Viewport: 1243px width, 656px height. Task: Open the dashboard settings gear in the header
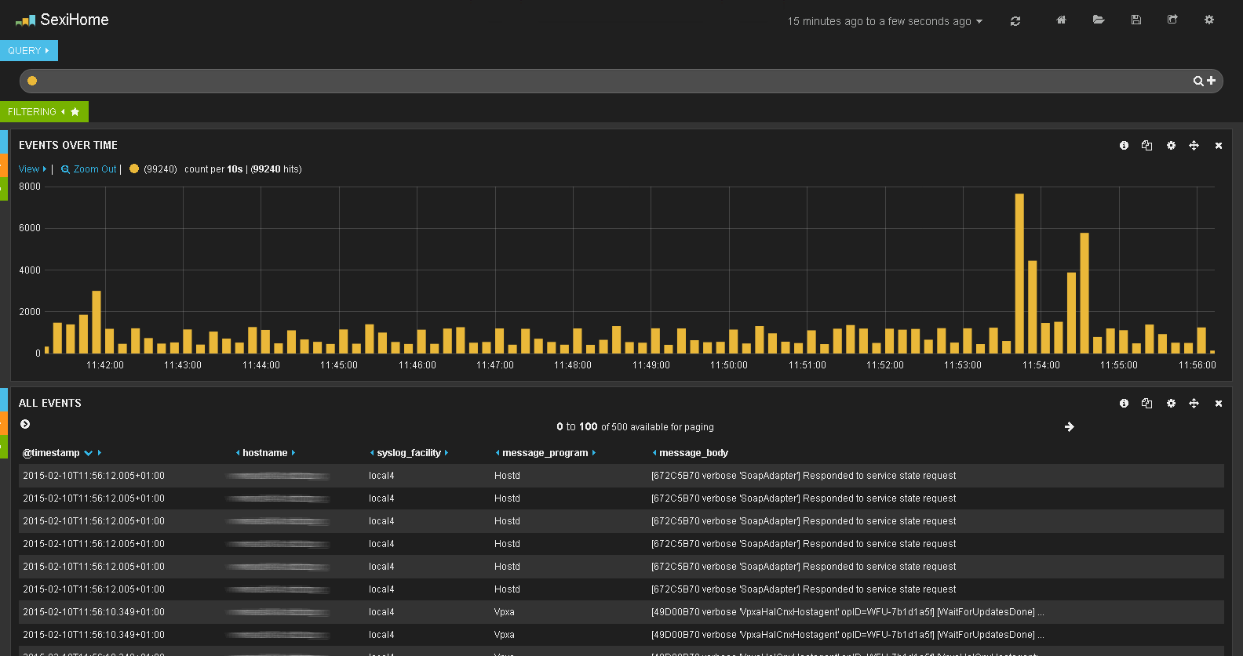point(1209,20)
